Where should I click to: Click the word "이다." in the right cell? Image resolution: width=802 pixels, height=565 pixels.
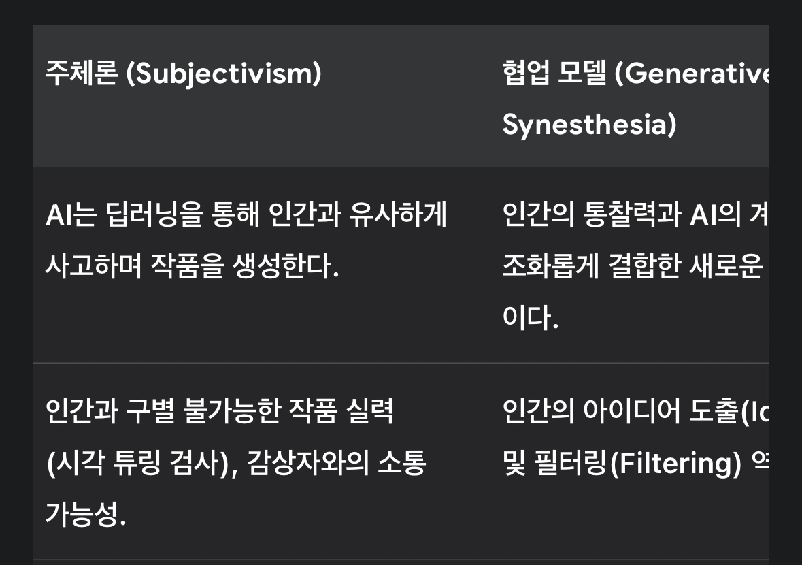[530, 317]
